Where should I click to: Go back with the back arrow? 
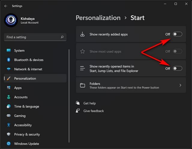pyautogui.click(x=6, y=6)
